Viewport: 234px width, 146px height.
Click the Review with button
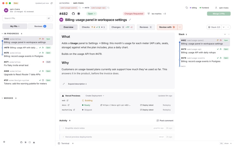click(x=167, y=27)
